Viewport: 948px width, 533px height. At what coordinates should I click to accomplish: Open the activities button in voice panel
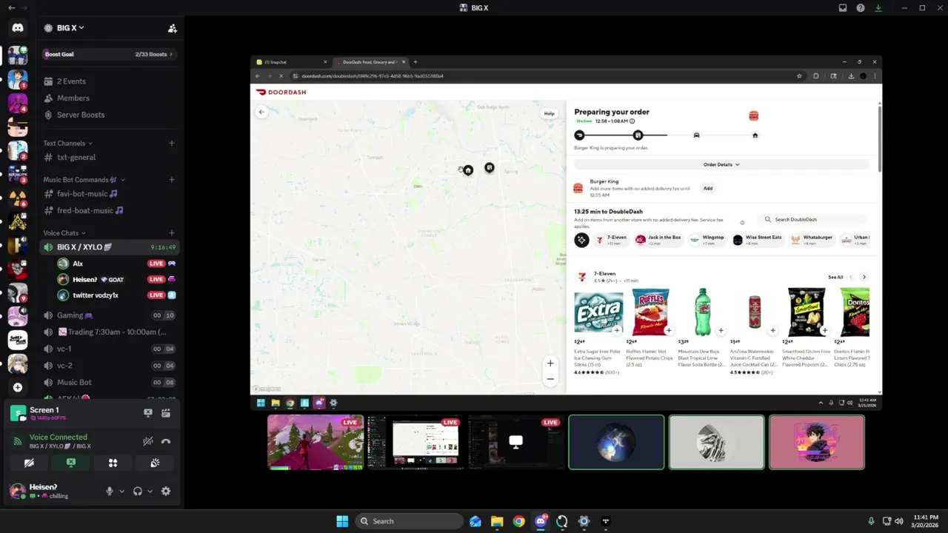[113, 463]
